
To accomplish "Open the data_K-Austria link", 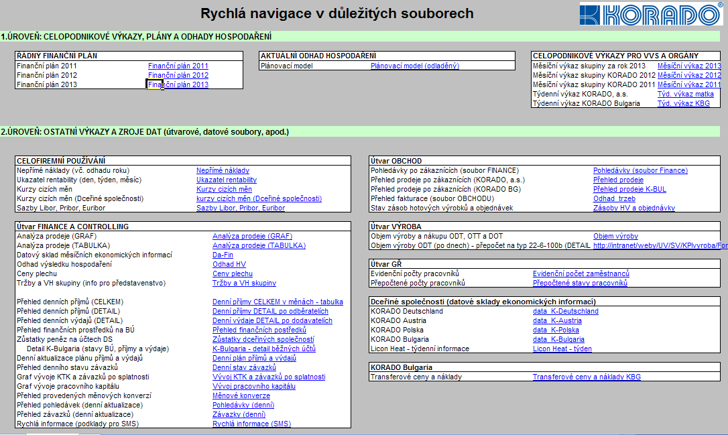I will (557, 320).
